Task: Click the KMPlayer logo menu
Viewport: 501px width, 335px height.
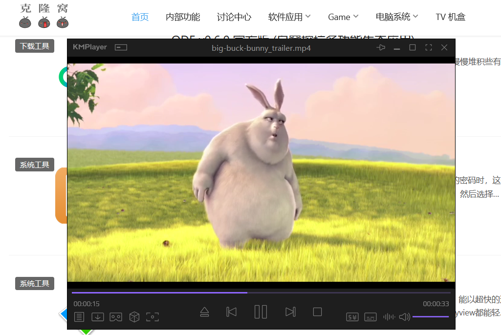Action: pos(90,47)
